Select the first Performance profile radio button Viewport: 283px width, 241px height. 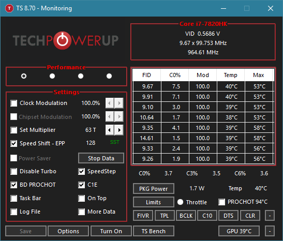(x=24, y=76)
